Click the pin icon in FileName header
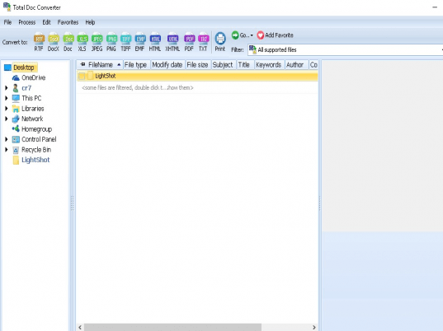Screen dimensions: 443x331 pos(82,64)
